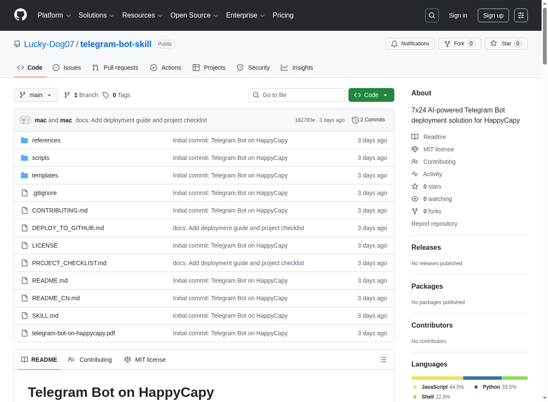
Task: Switch to the Pull requests tab
Action: click(115, 67)
